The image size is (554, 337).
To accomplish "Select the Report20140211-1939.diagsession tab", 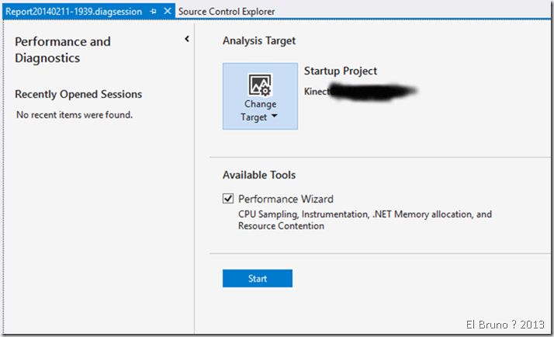I will pos(74,12).
